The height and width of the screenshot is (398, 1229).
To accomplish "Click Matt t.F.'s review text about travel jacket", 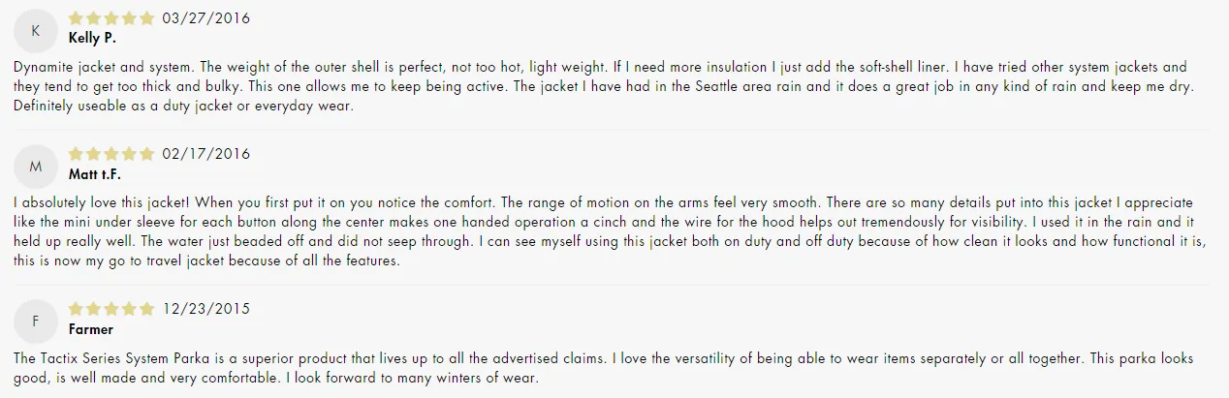I will 611,232.
